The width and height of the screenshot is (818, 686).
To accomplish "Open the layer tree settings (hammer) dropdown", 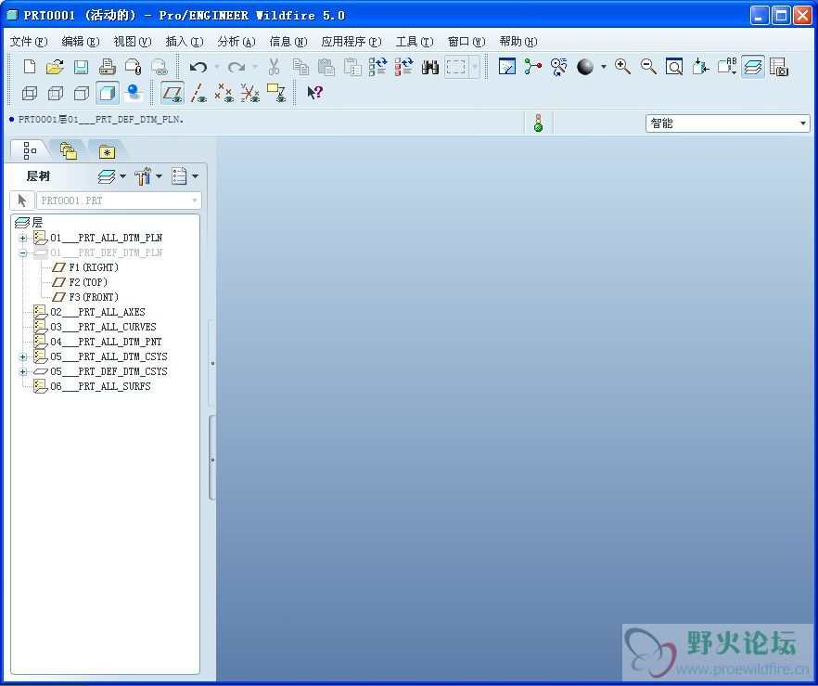I will pos(148,176).
